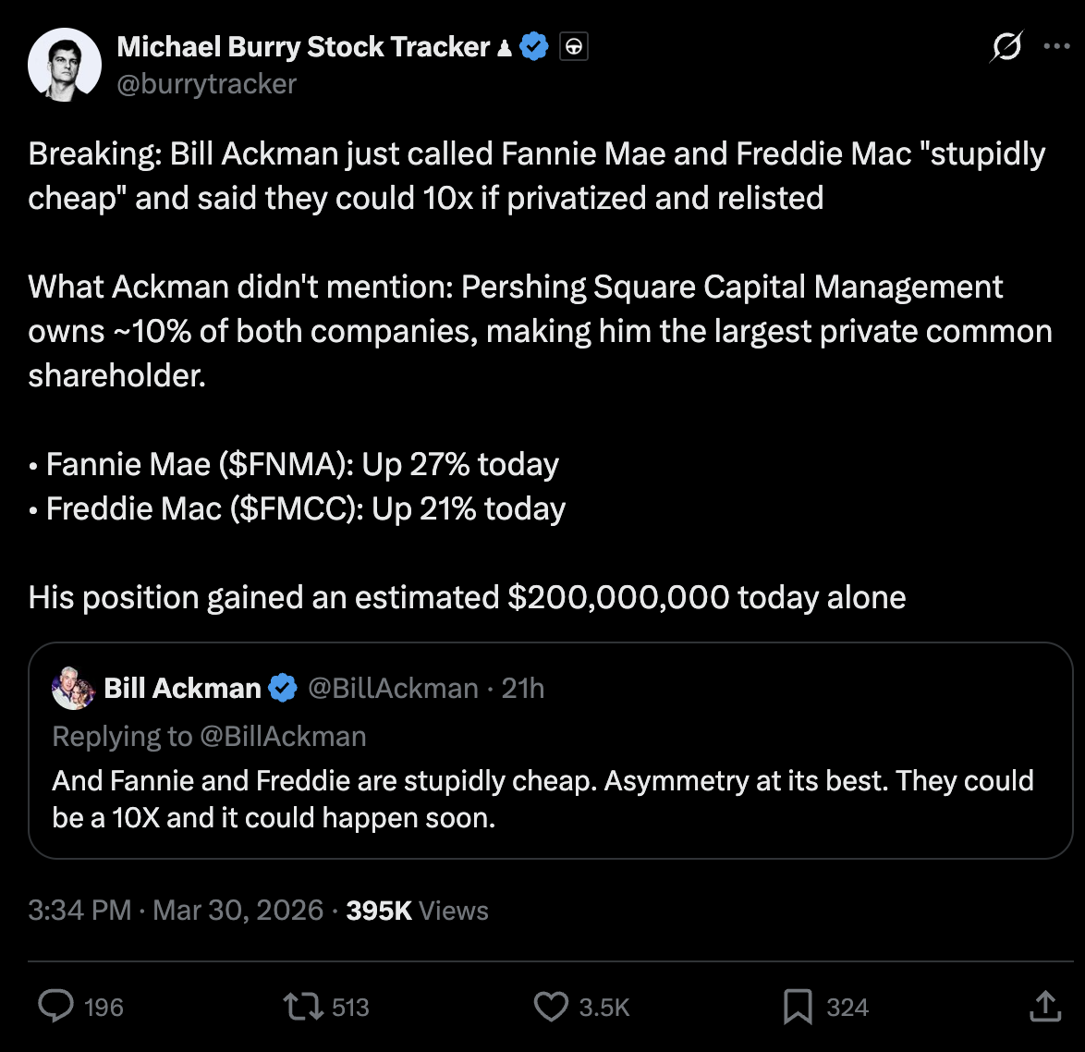
Task: Click the Michael Burry Stock Tracker display name
Action: click(303, 46)
